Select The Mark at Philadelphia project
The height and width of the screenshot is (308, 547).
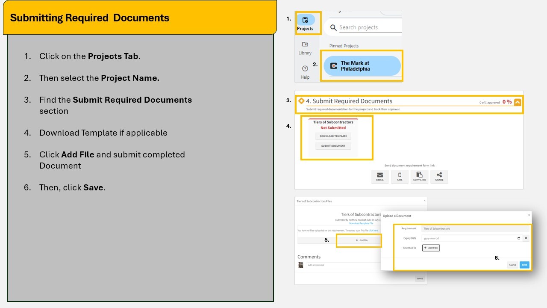[362, 66]
